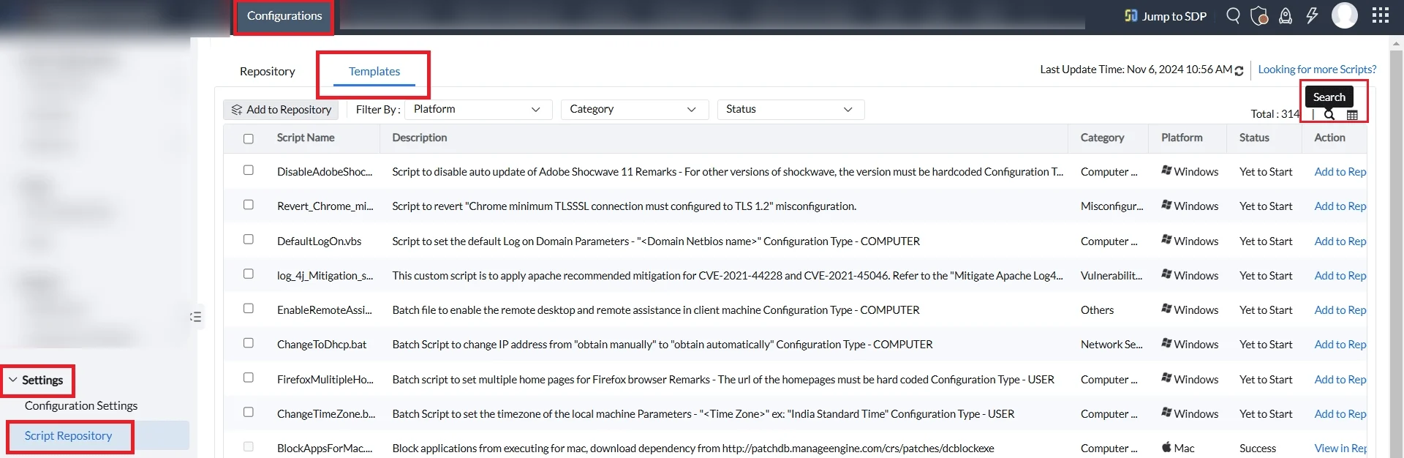1404x458 pixels.
Task: Switch to the Templates tab
Action: 374,71
